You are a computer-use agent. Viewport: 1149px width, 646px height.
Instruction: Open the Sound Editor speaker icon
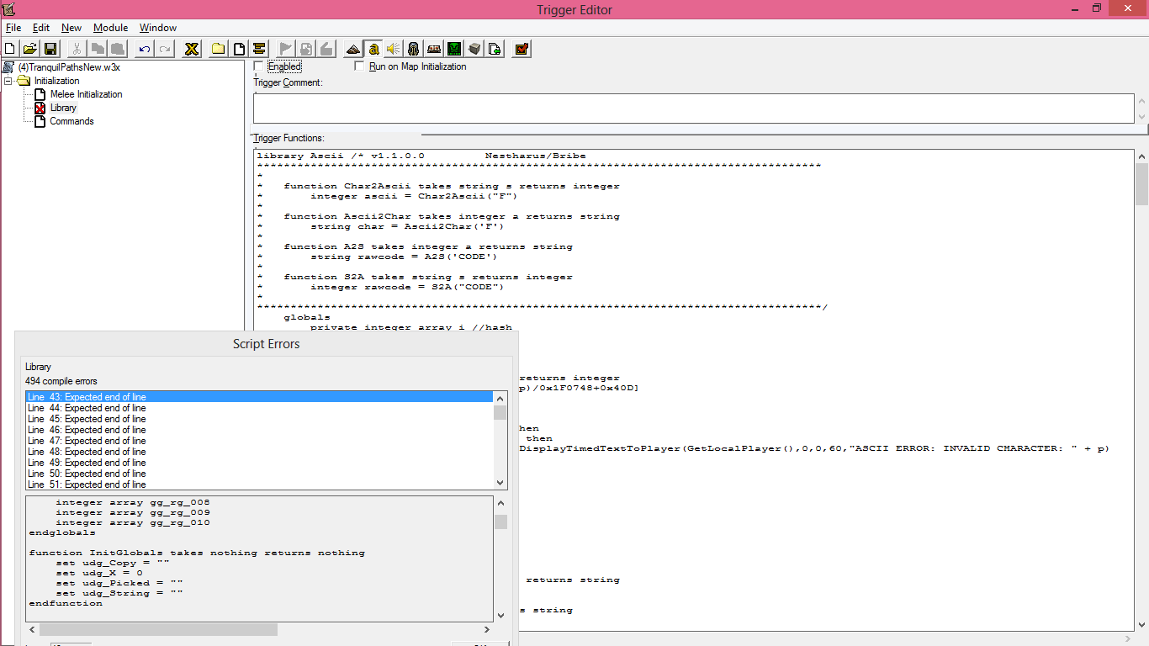click(393, 49)
